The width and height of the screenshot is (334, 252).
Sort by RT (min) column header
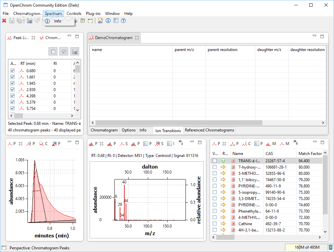[35, 63]
